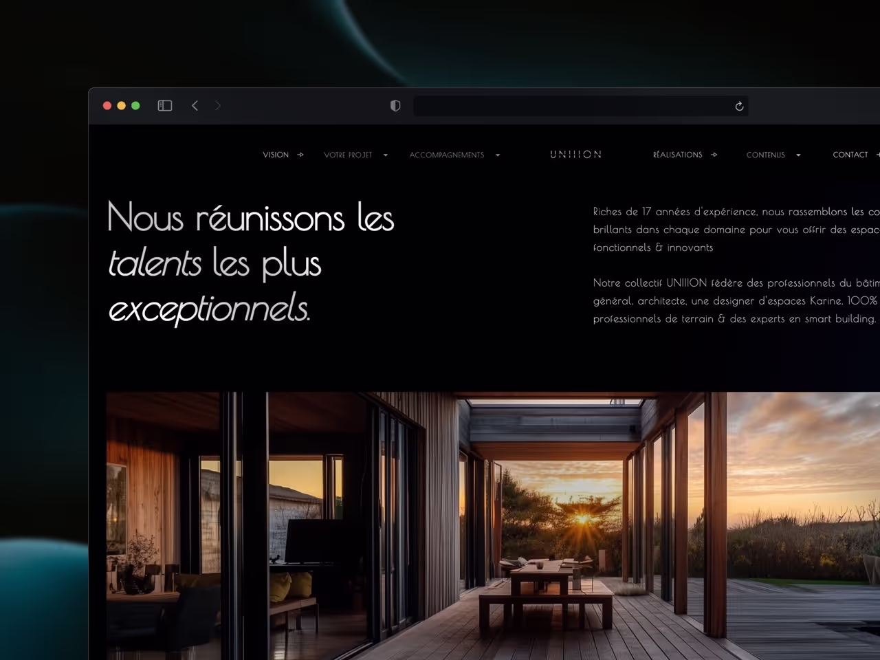Open the privacy shield report icon
880x660 pixels.
coord(395,106)
